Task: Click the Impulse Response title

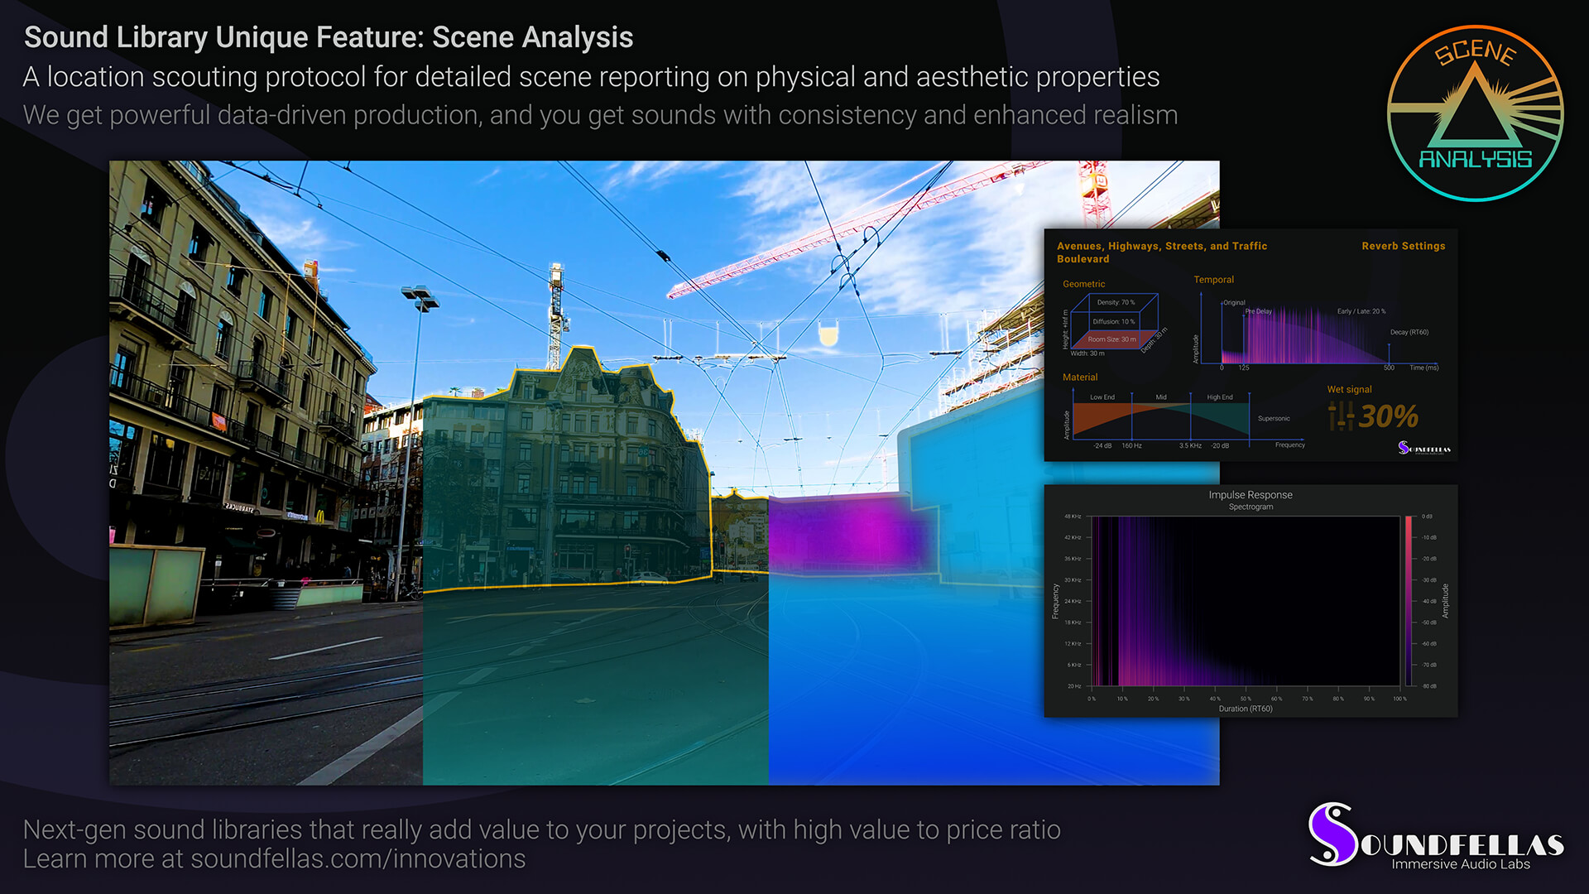Action: (x=1250, y=495)
